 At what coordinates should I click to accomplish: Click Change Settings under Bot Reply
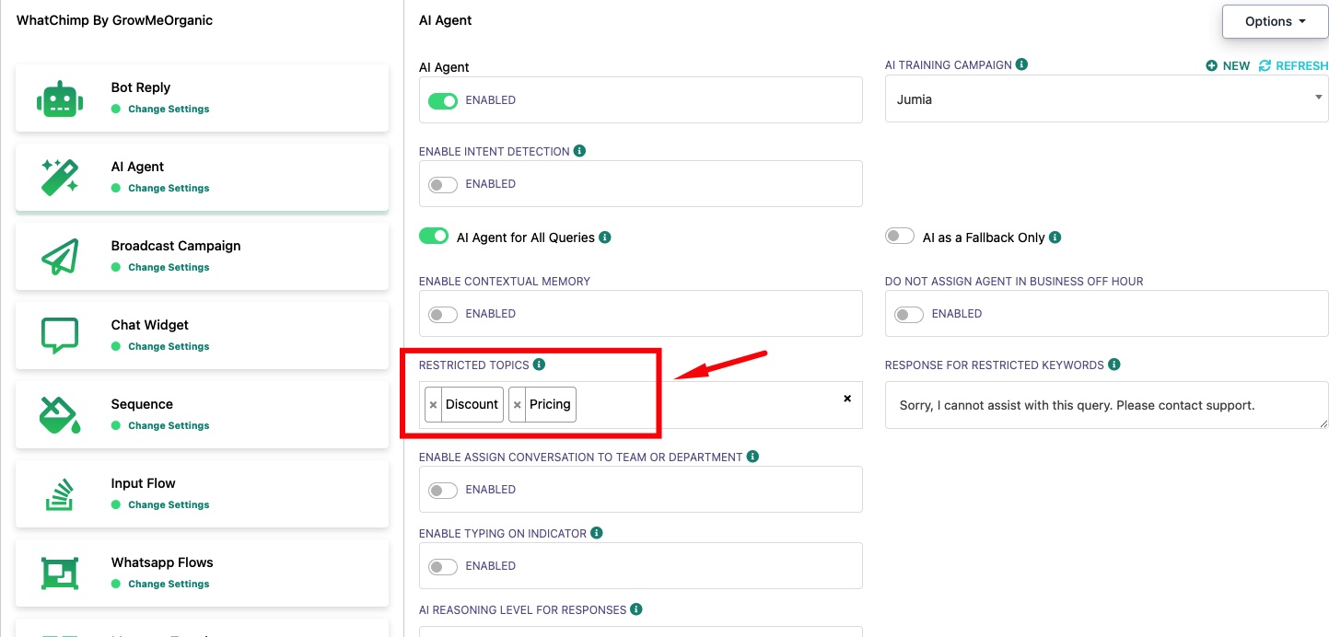point(169,109)
